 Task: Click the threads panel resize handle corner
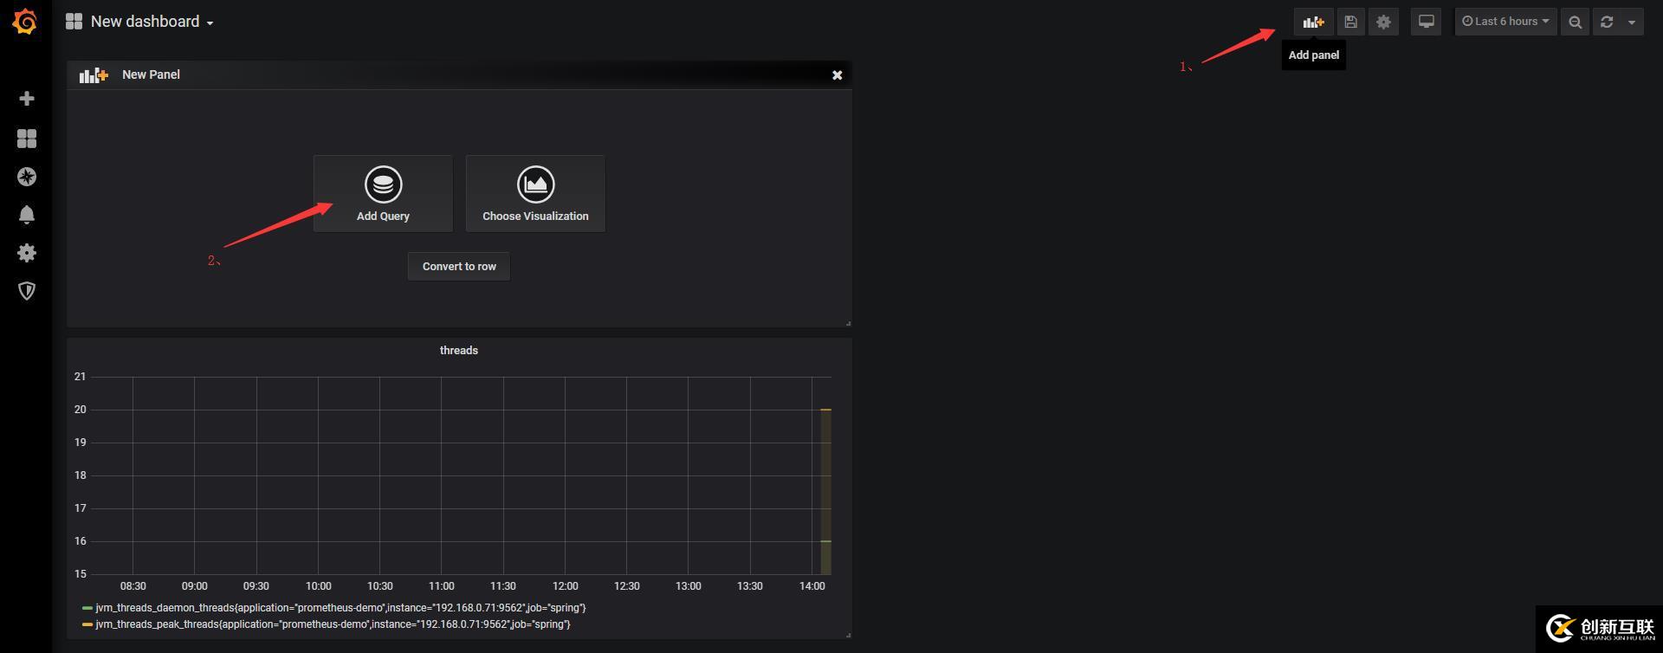tap(848, 635)
